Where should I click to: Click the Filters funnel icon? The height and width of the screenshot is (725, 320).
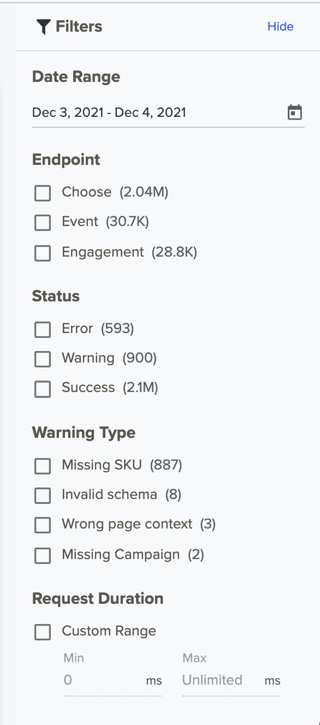[x=44, y=27]
